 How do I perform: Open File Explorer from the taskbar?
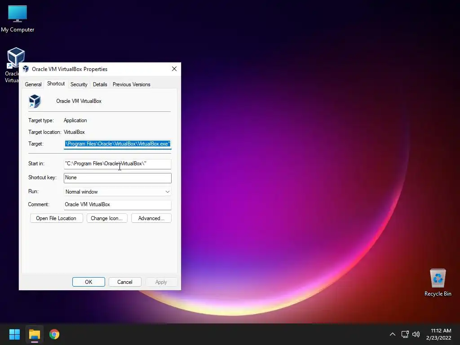(34, 334)
